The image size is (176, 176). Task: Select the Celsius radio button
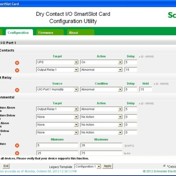pos(164,166)
